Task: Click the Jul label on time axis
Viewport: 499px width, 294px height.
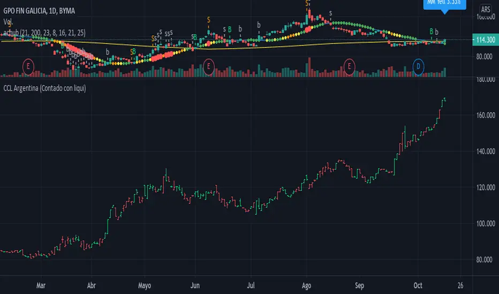Action: click(251, 285)
